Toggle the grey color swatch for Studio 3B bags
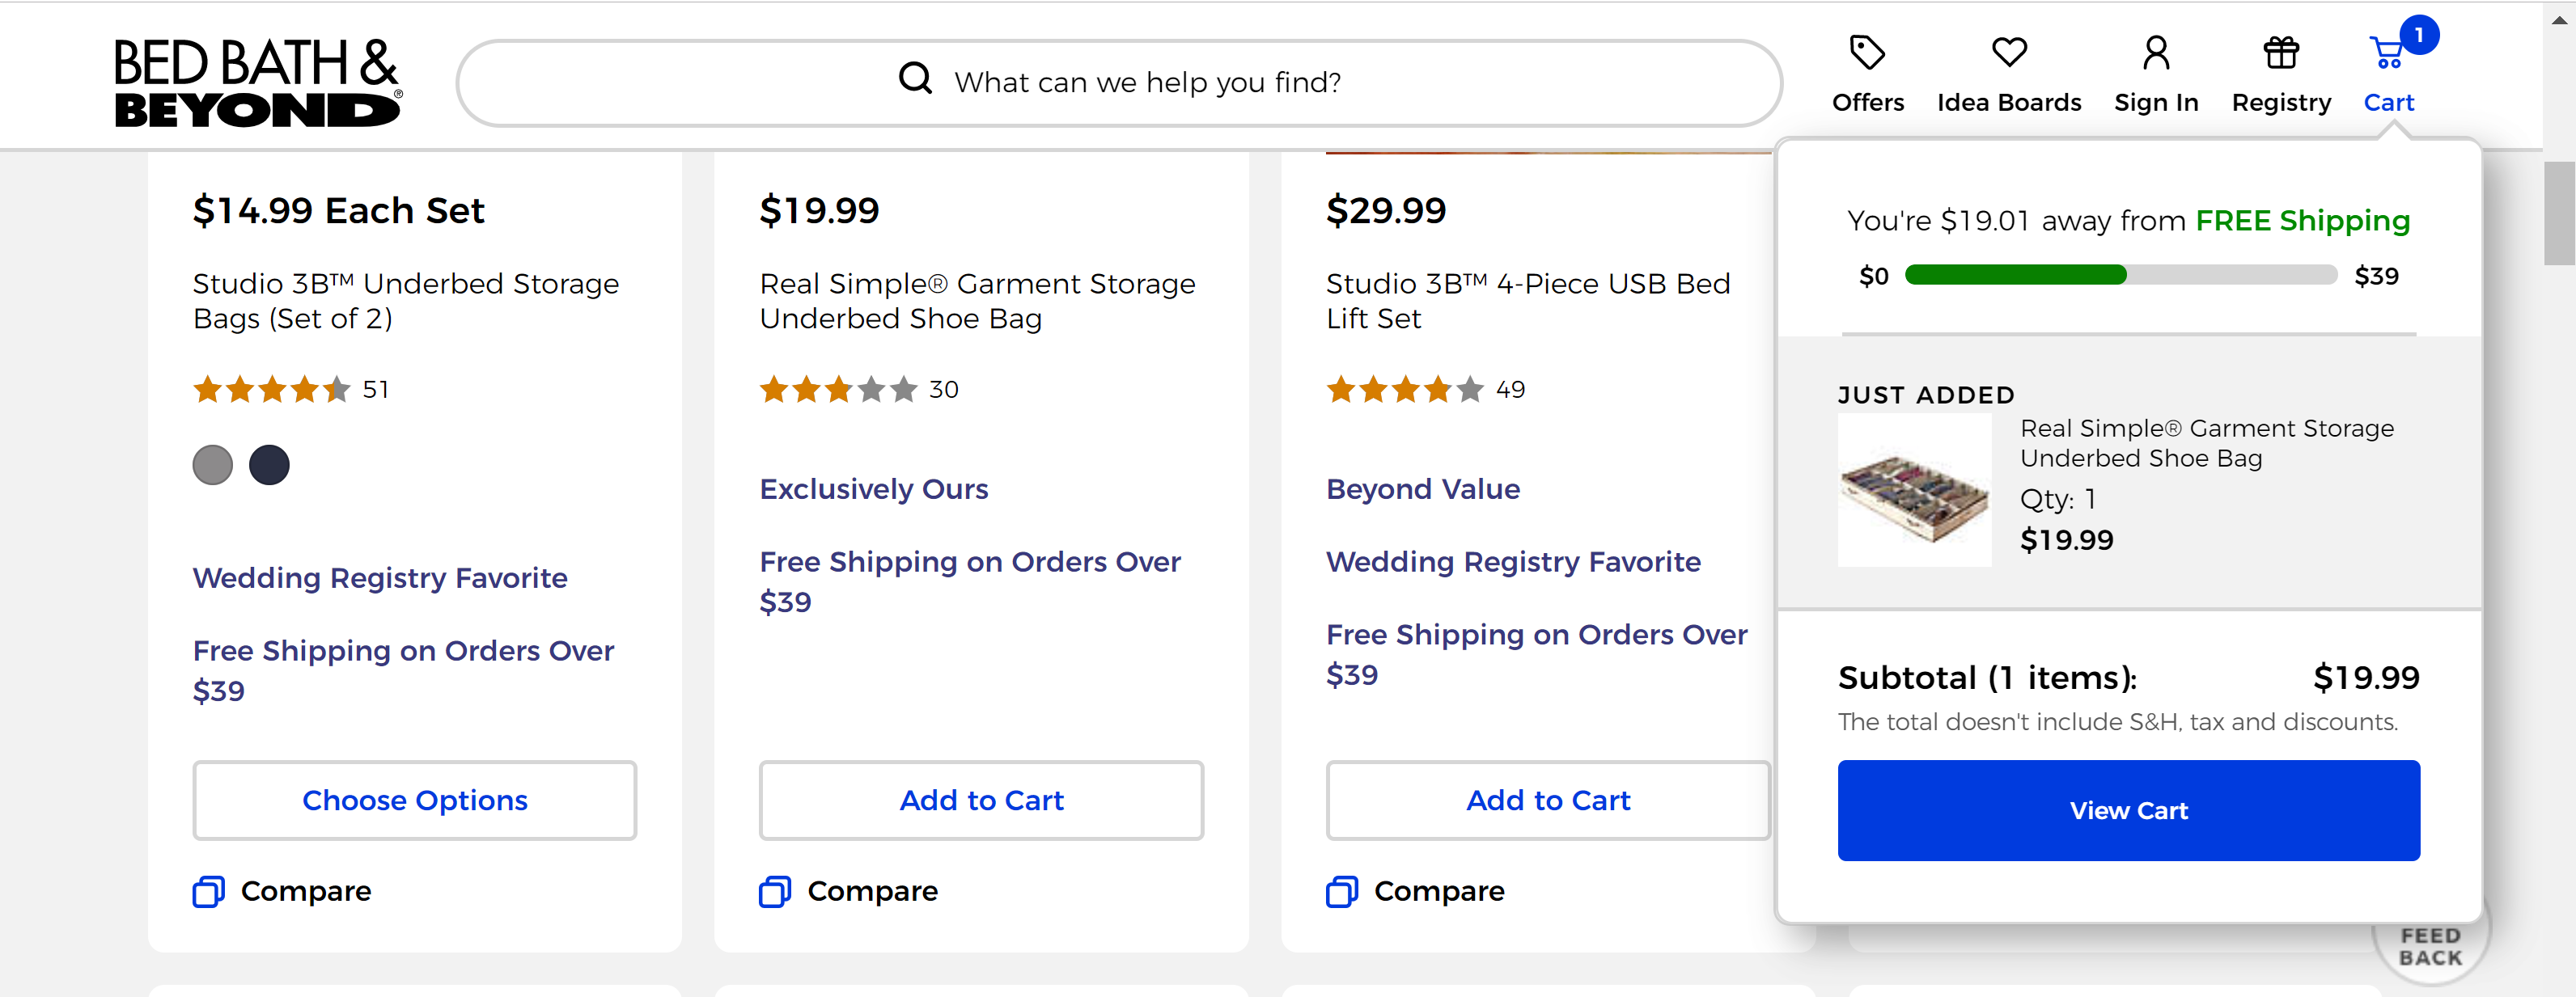This screenshot has width=2576, height=997. (x=214, y=463)
